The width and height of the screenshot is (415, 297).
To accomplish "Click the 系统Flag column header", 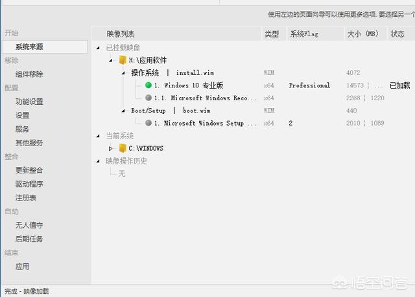I will [304, 34].
